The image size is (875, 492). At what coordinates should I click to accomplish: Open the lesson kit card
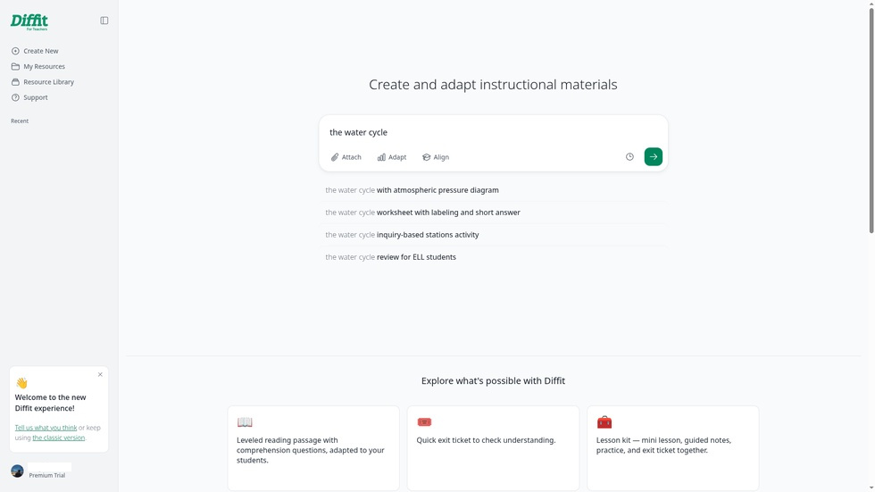tap(673, 448)
